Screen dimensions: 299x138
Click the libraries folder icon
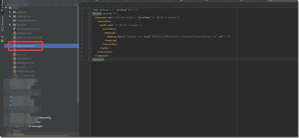[14, 24]
